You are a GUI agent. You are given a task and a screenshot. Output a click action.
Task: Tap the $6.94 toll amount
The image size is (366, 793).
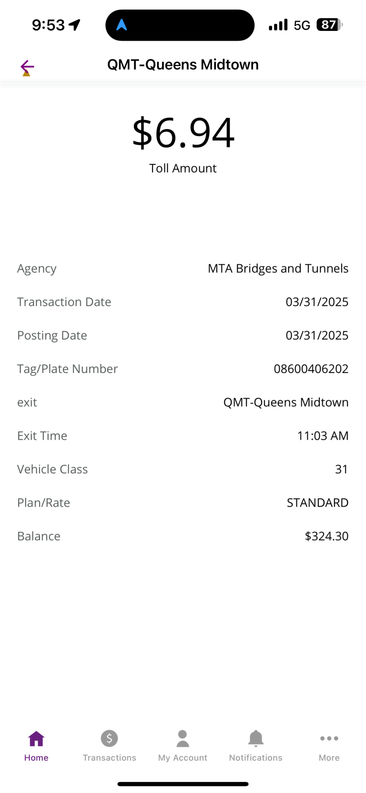(x=183, y=133)
